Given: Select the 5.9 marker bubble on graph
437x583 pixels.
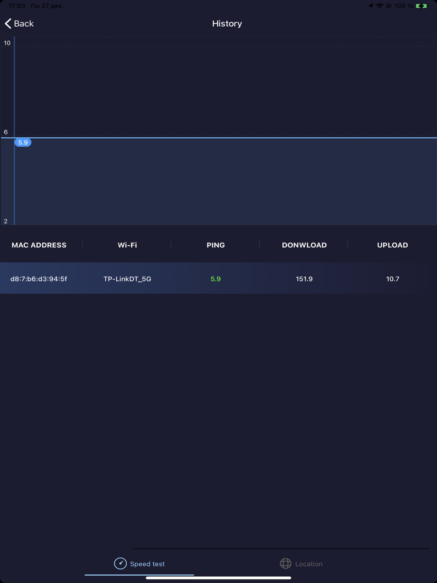Looking at the screenshot, I should [x=23, y=142].
